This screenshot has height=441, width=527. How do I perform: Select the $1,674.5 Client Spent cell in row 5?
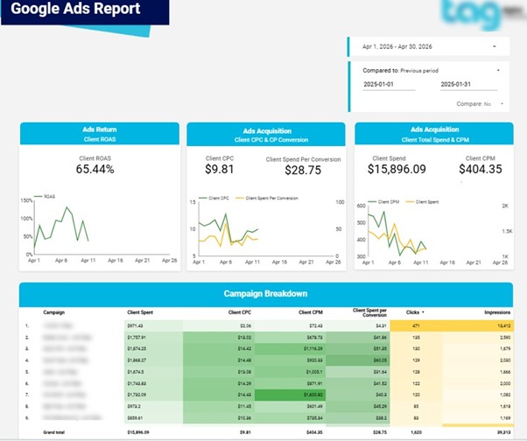pos(153,372)
